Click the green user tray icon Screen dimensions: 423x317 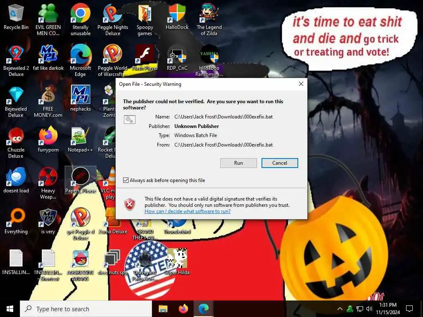(x=350, y=309)
